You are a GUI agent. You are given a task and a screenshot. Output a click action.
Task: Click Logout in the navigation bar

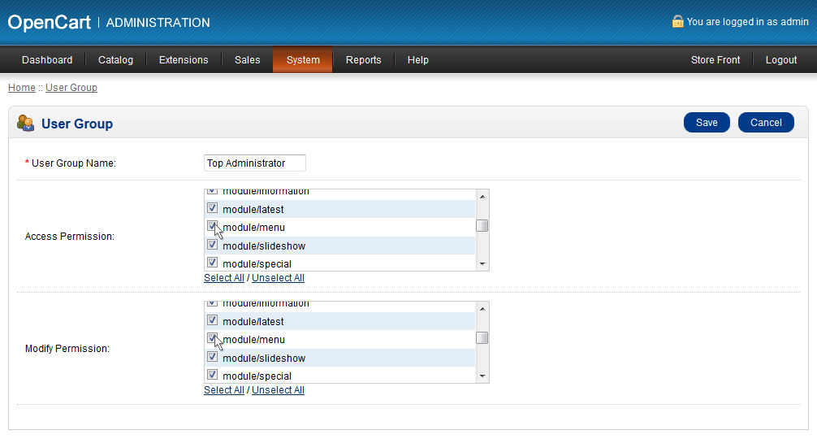tap(781, 60)
